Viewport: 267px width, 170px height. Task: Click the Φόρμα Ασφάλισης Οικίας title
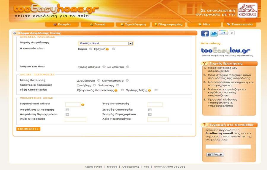(39, 33)
